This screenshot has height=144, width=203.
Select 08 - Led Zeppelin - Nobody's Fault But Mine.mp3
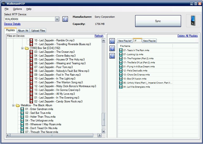click(x=62, y=71)
